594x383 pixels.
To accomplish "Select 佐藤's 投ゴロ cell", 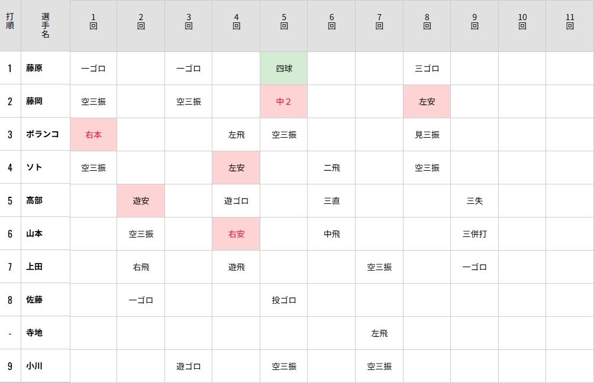I will 284,300.
